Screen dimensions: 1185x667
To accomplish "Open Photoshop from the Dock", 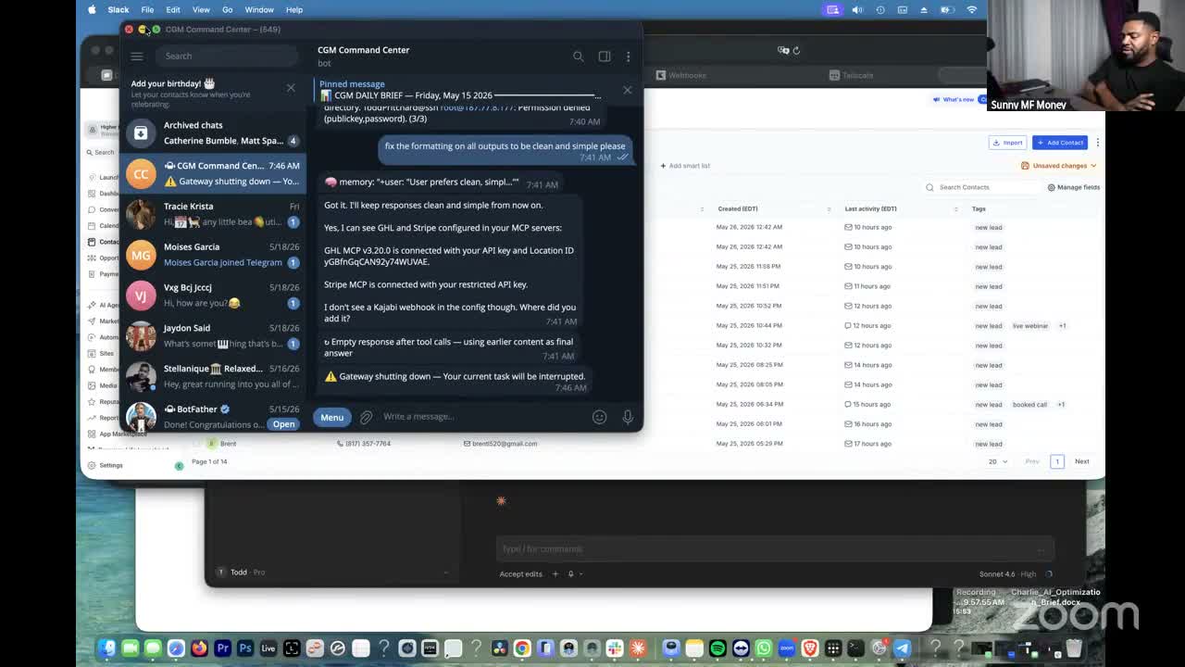I will (x=245, y=648).
